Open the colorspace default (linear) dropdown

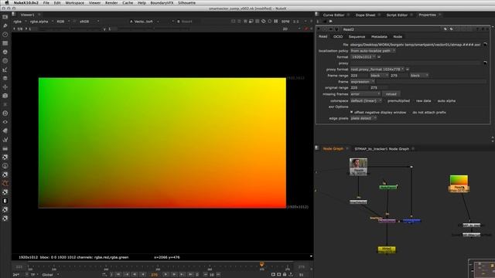point(366,101)
